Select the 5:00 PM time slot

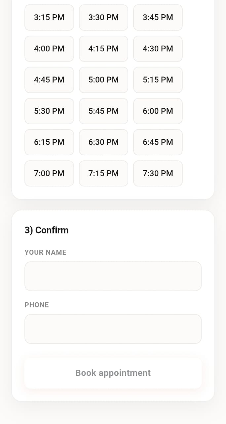click(x=103, y=79)
